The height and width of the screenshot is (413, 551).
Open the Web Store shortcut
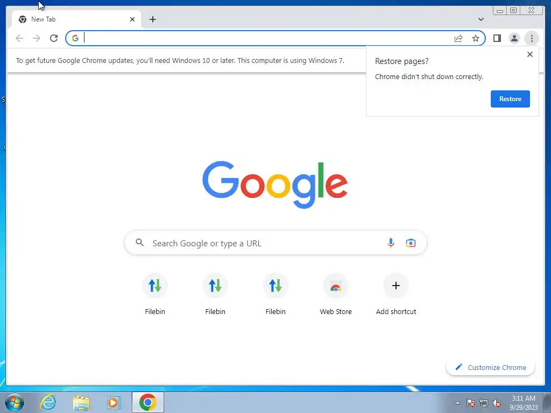(336, 294)
